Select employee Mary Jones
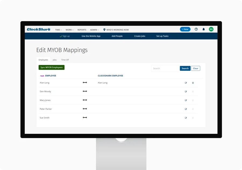 pyautogui.click(x=45, y=100)
